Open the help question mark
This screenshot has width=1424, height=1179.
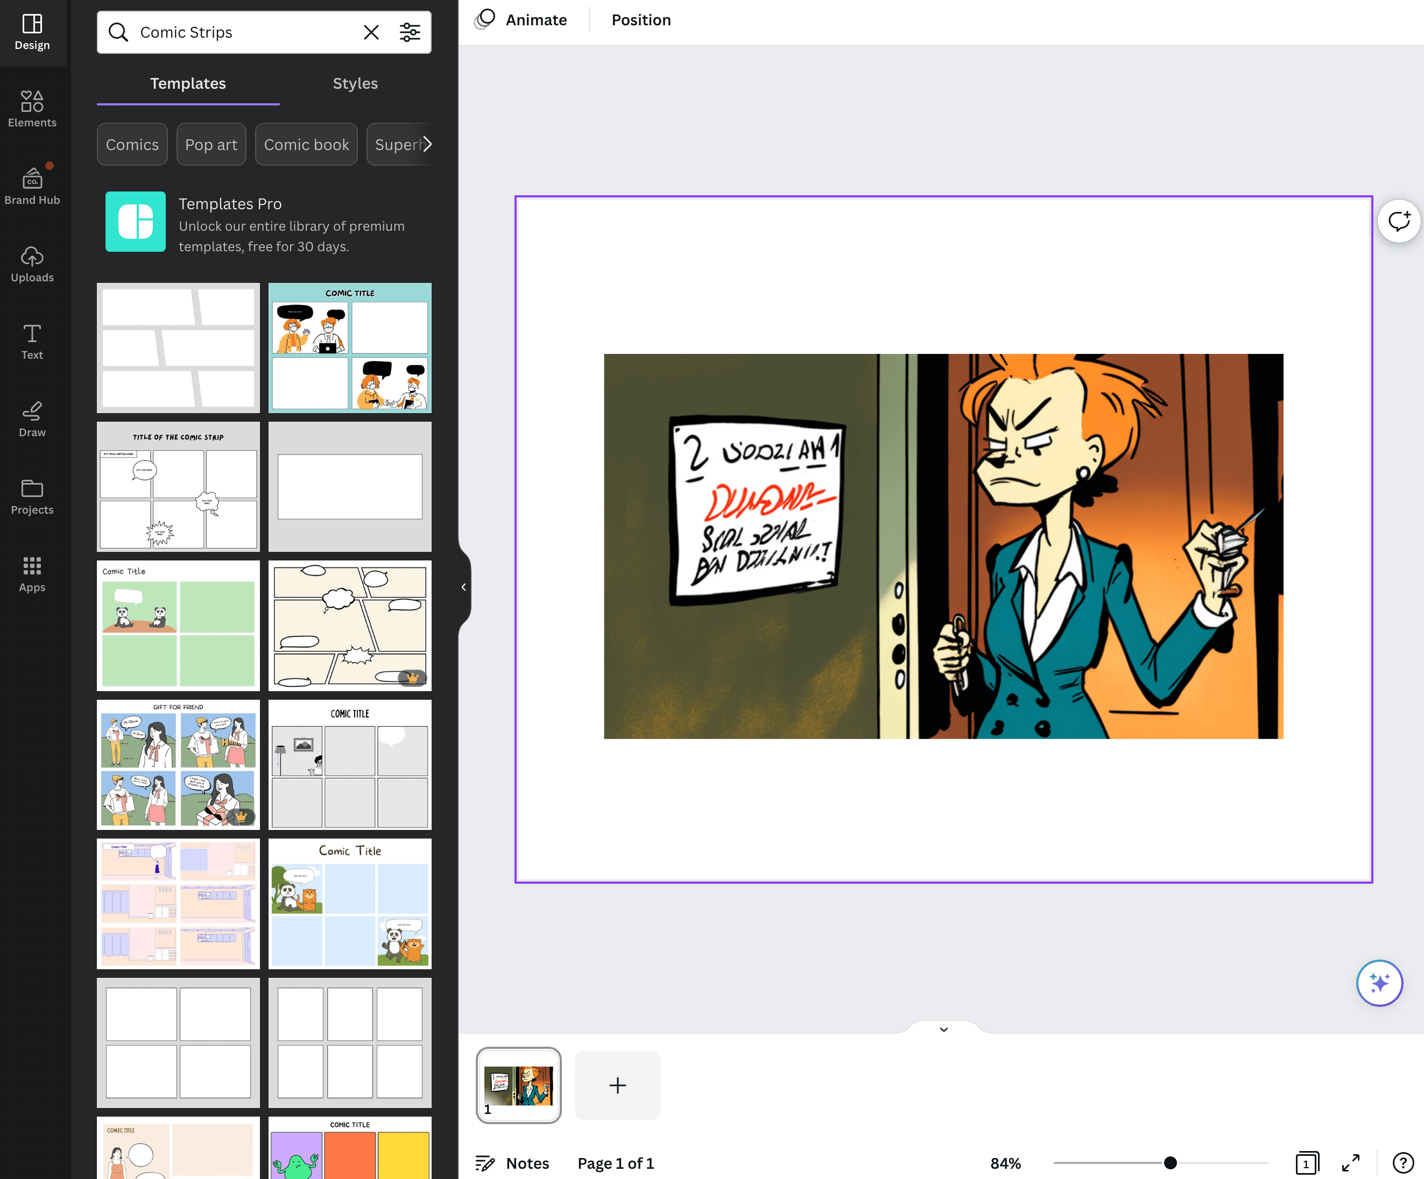1402,1163
